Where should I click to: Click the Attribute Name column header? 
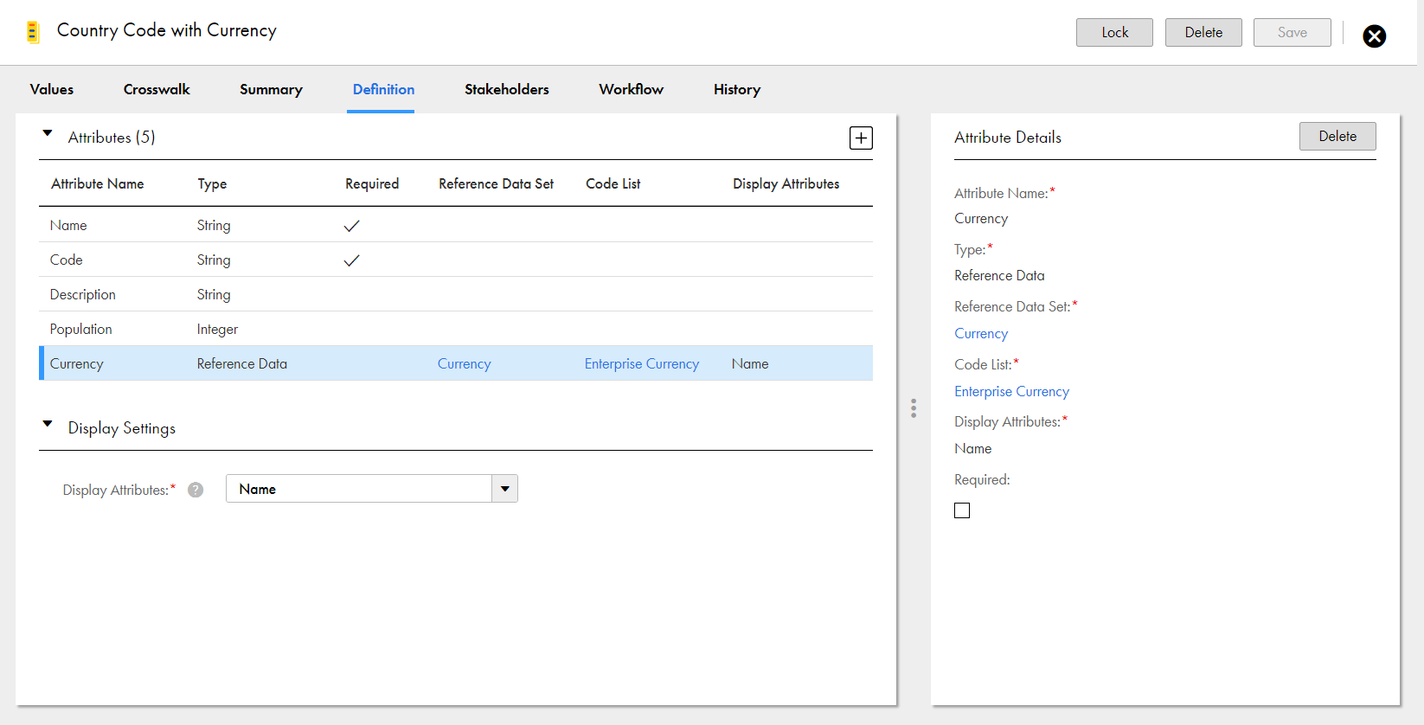coord(97,183)
